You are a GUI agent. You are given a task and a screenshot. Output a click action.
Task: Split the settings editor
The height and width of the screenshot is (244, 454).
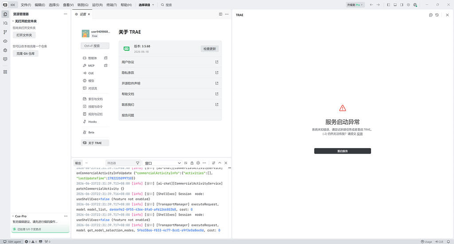221,14
